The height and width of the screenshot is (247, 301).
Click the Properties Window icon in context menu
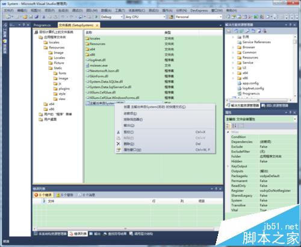point(119,150)
